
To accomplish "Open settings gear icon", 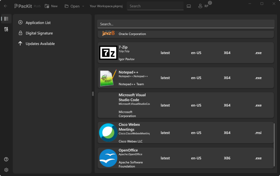I will pos(6,170).
